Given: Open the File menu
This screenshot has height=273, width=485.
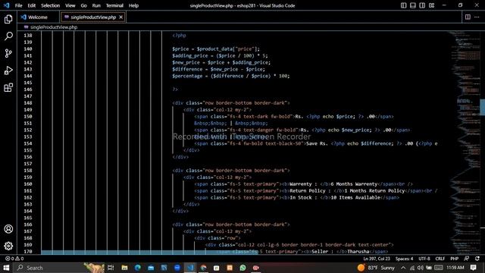Looking at the screenshot, I should click(18, 5).
